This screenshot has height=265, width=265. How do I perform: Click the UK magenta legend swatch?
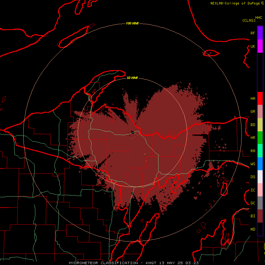click(x=260, y=46)
